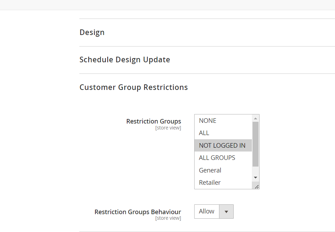Click the Restriction Groups scrollbar thumb

point(255,143)
